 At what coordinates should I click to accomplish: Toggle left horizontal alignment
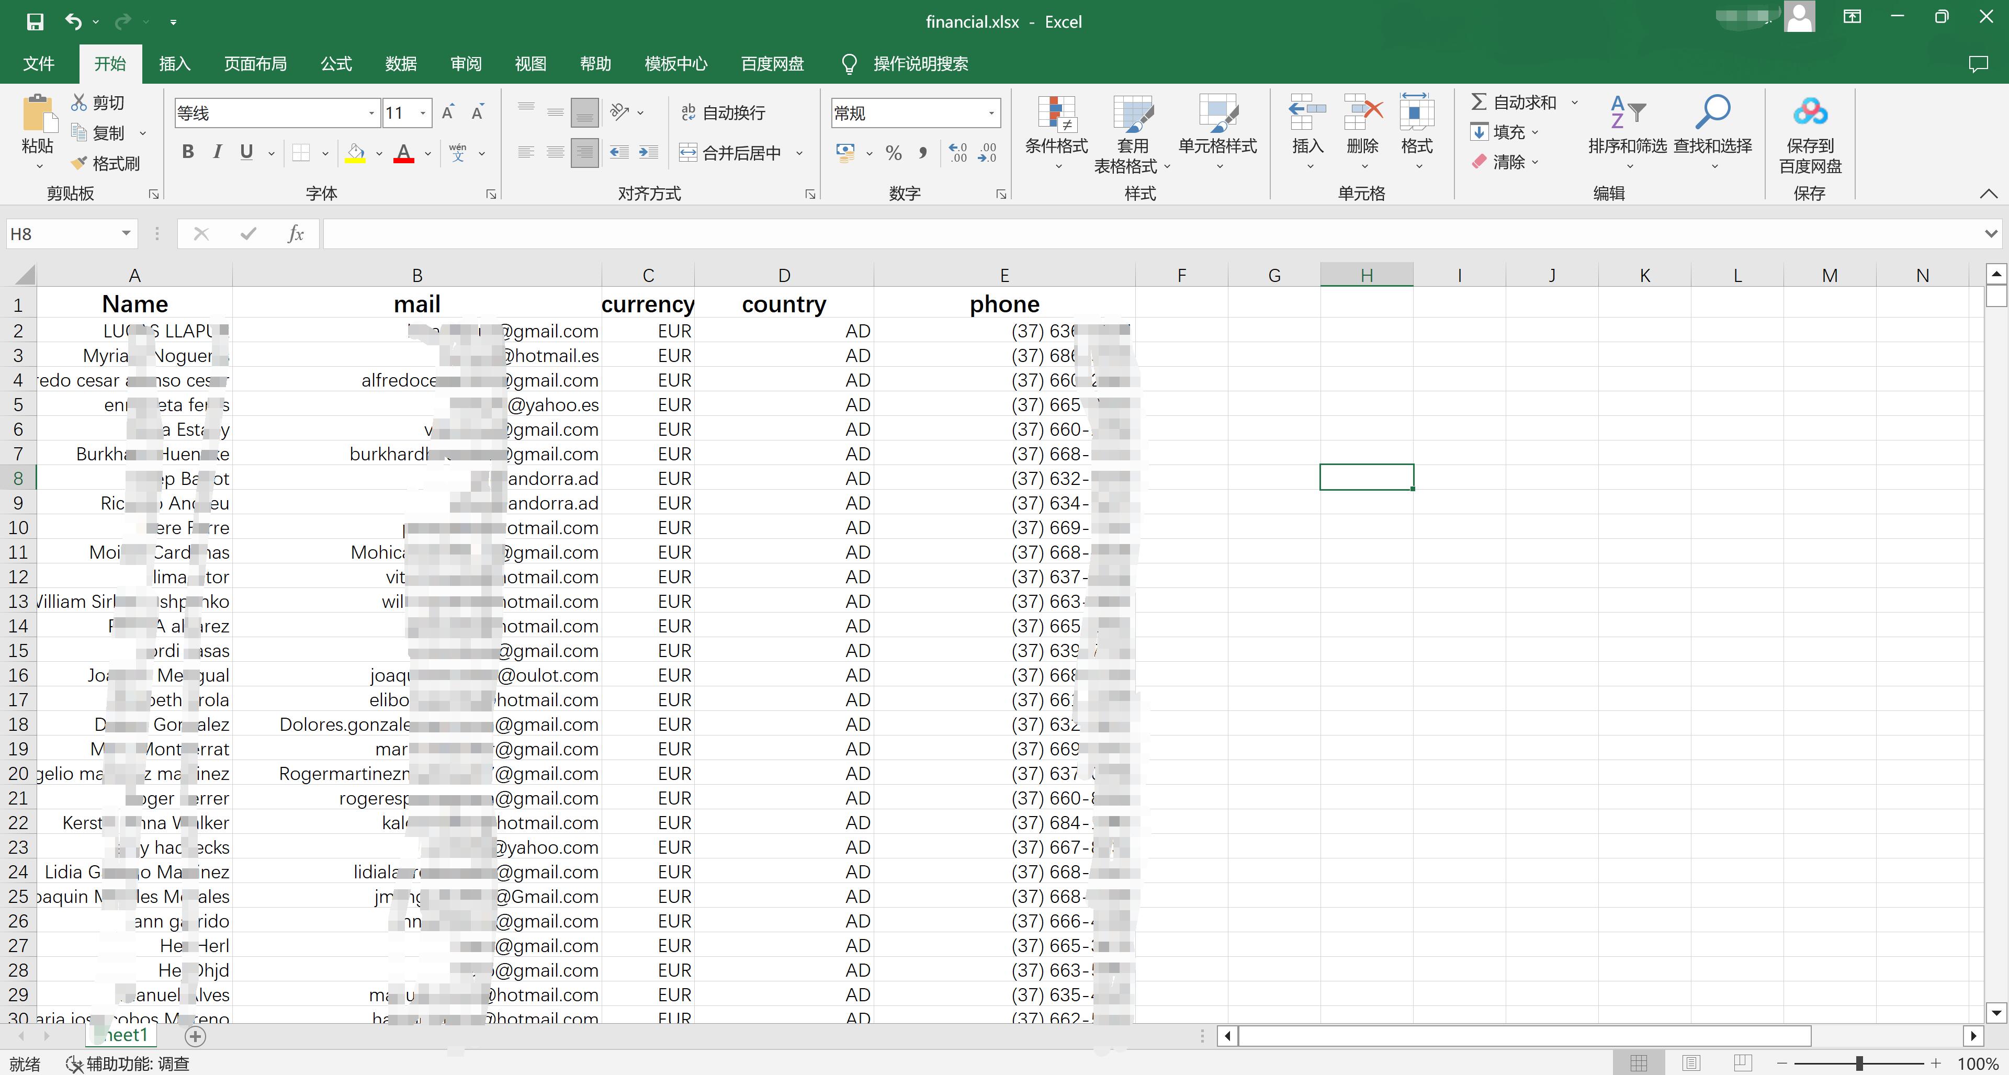(x=526, y=153)
